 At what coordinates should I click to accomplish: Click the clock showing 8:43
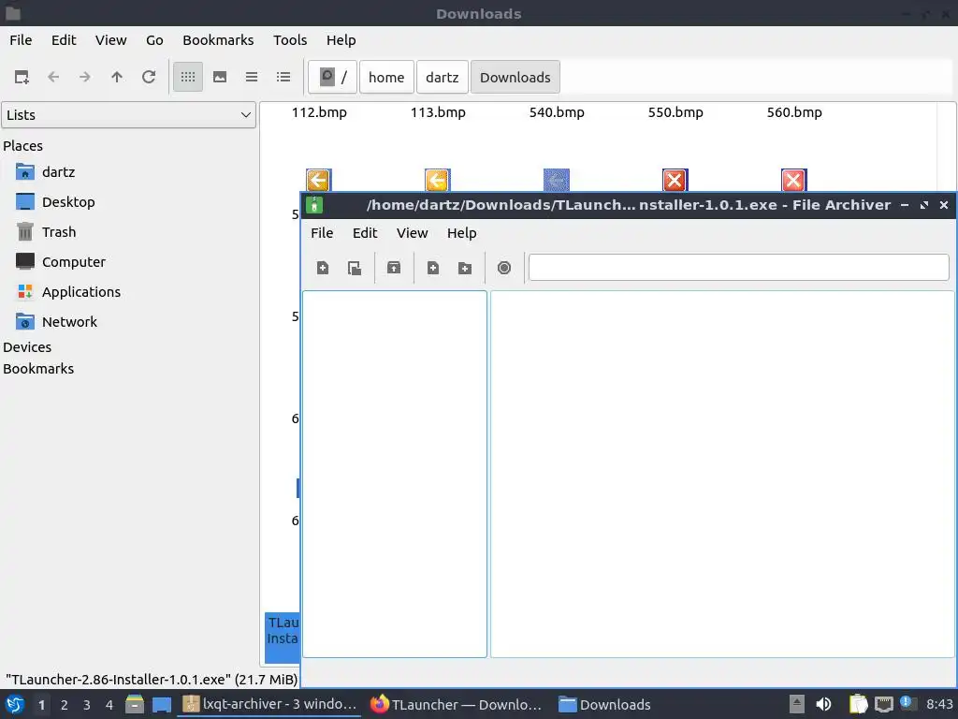[x=939, y=704]
